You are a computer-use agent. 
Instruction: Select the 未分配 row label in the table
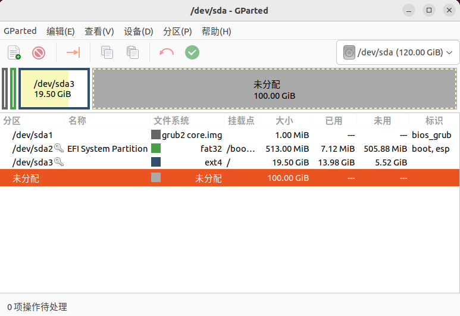26,178
